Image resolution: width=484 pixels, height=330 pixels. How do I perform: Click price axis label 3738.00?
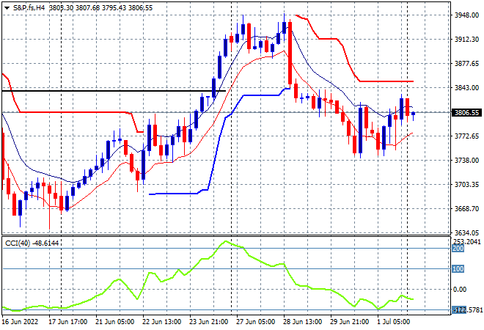(466, 160)
